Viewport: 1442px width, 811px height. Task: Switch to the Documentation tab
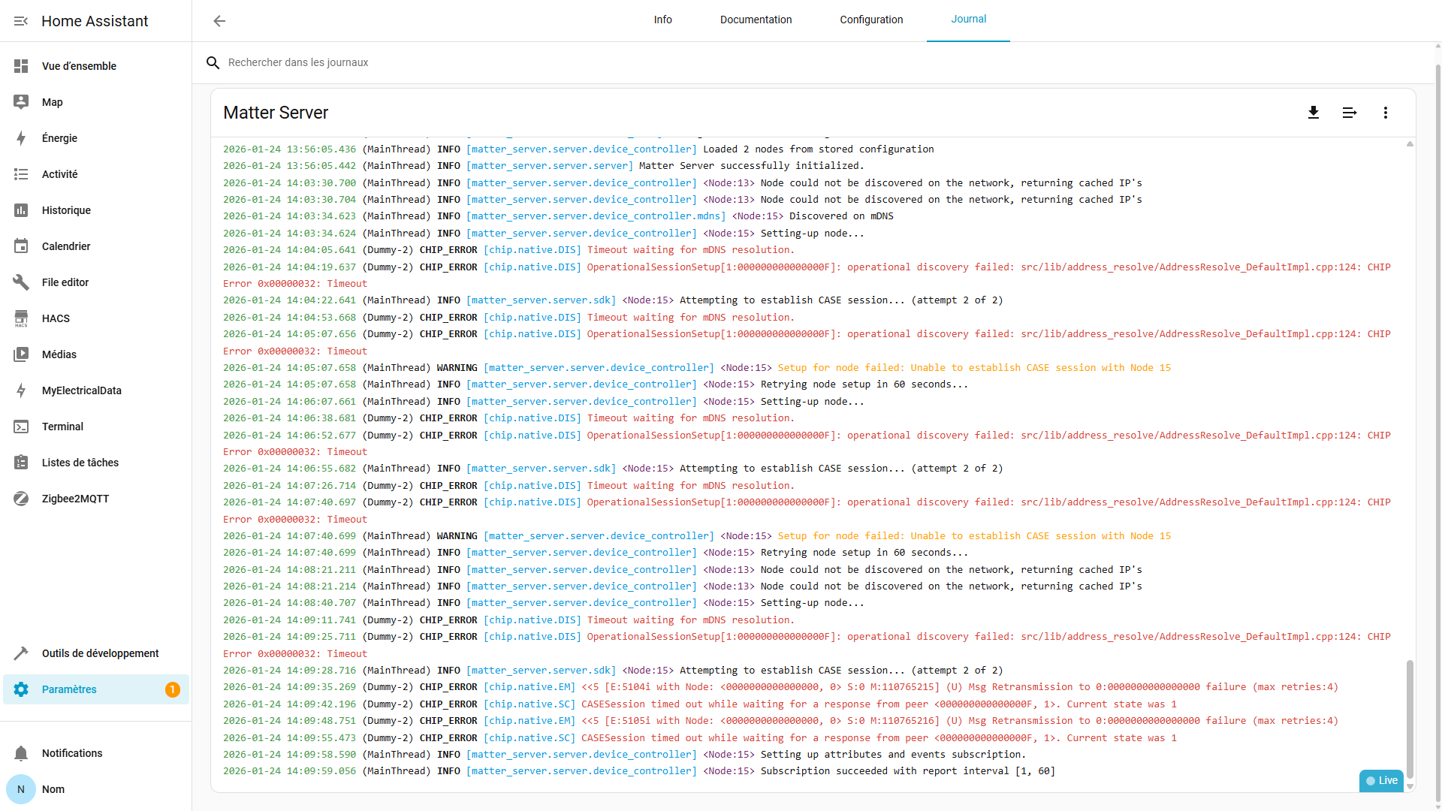pos(756,20)
